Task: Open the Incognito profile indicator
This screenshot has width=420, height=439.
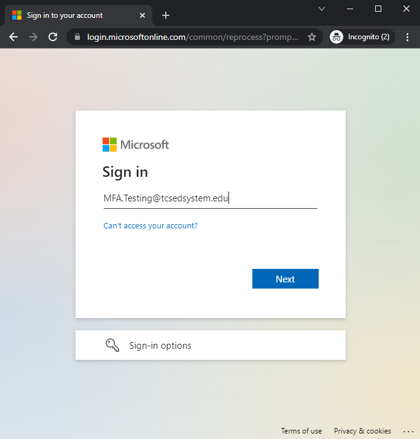Action: (x=362, y=37)
